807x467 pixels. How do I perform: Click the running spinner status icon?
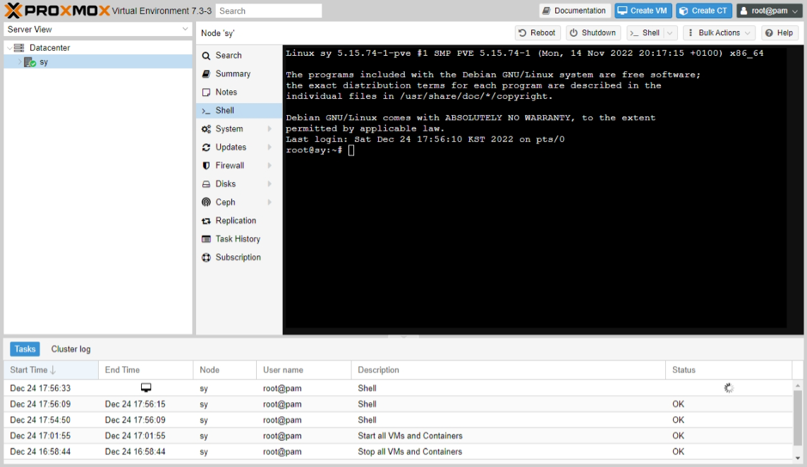pos(728,388)
